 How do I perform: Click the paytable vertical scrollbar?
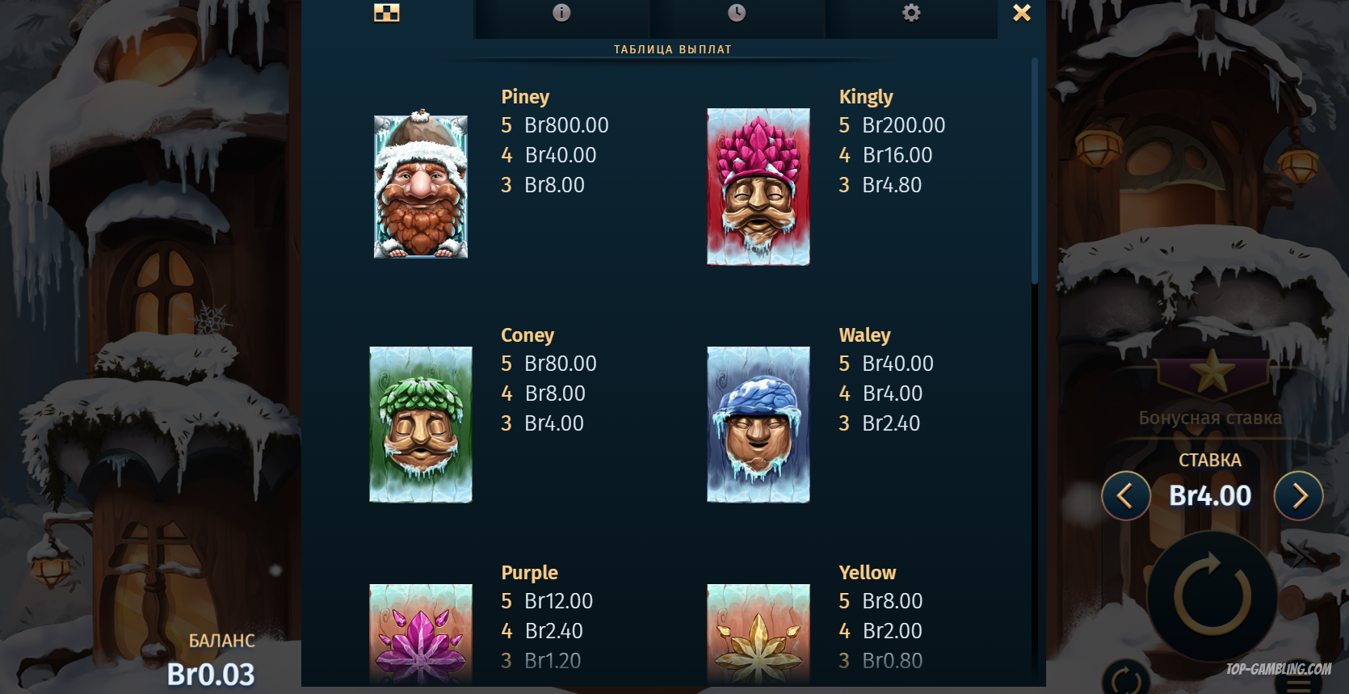pyautogui.click(x=1035, y=170)
